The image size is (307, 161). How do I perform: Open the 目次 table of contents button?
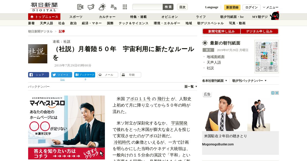click(182, 7)
